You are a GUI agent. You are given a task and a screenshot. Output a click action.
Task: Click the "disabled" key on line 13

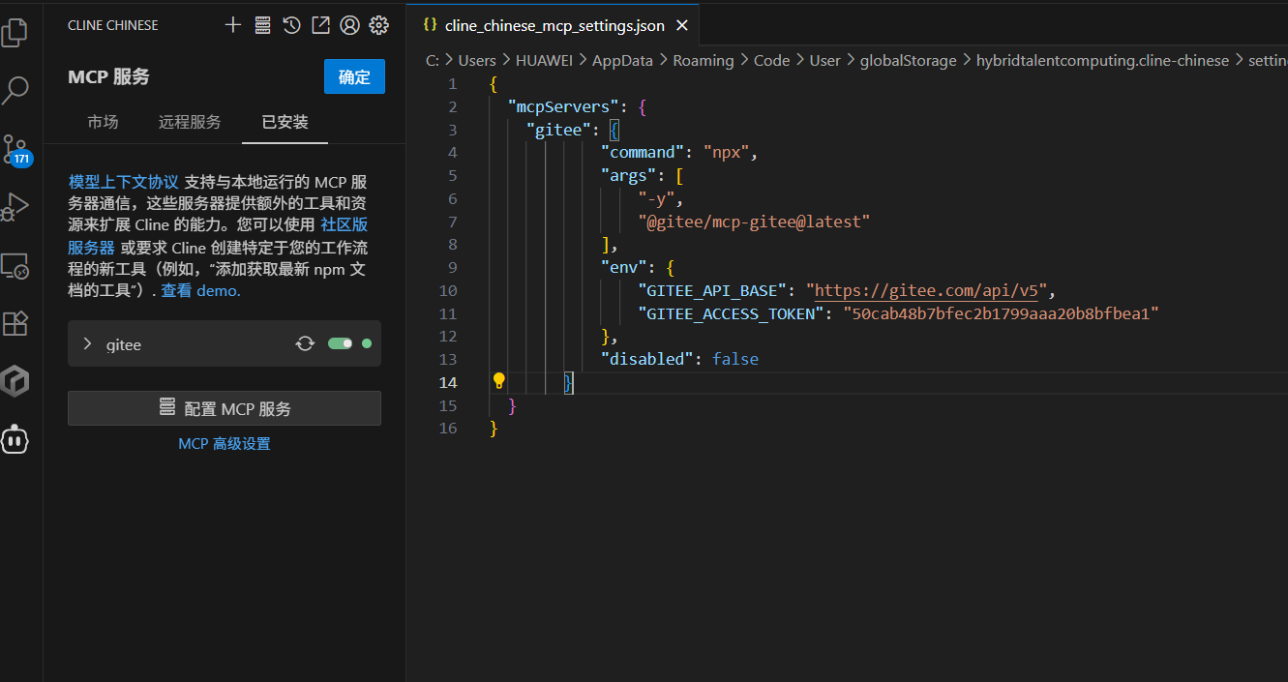646,359
